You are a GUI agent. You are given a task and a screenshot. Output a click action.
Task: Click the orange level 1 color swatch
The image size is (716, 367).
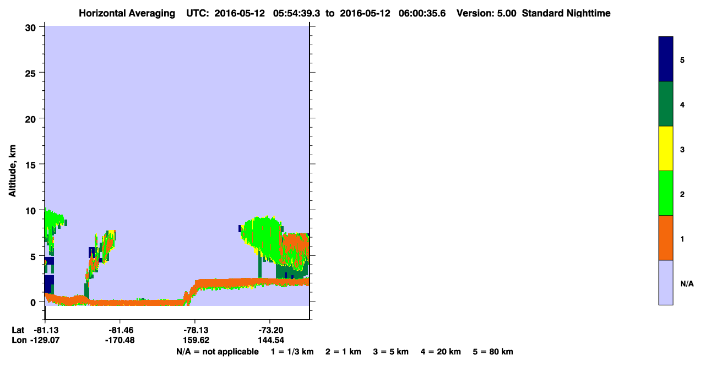click(x=666, y=238)
